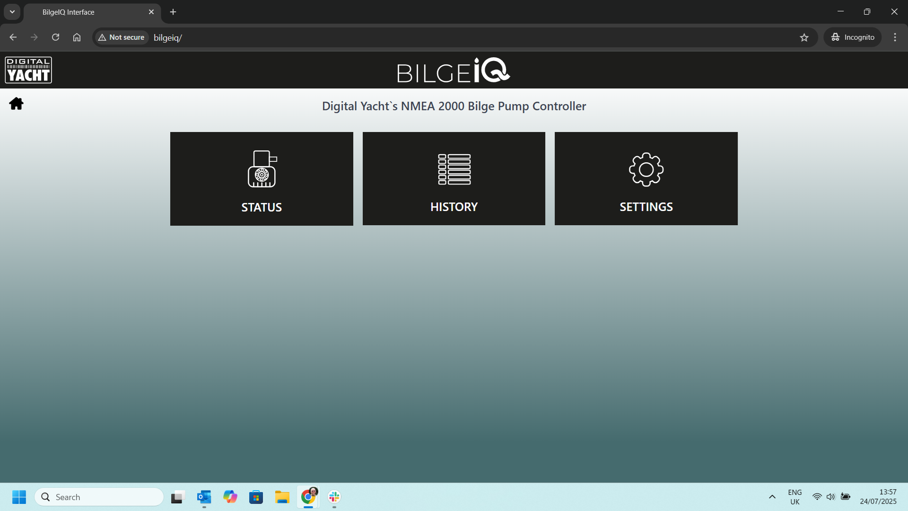This screenshot has height=511, width=908.
Task: Expand the tab search dropdown arrow
Action: [x=12, y=12]
